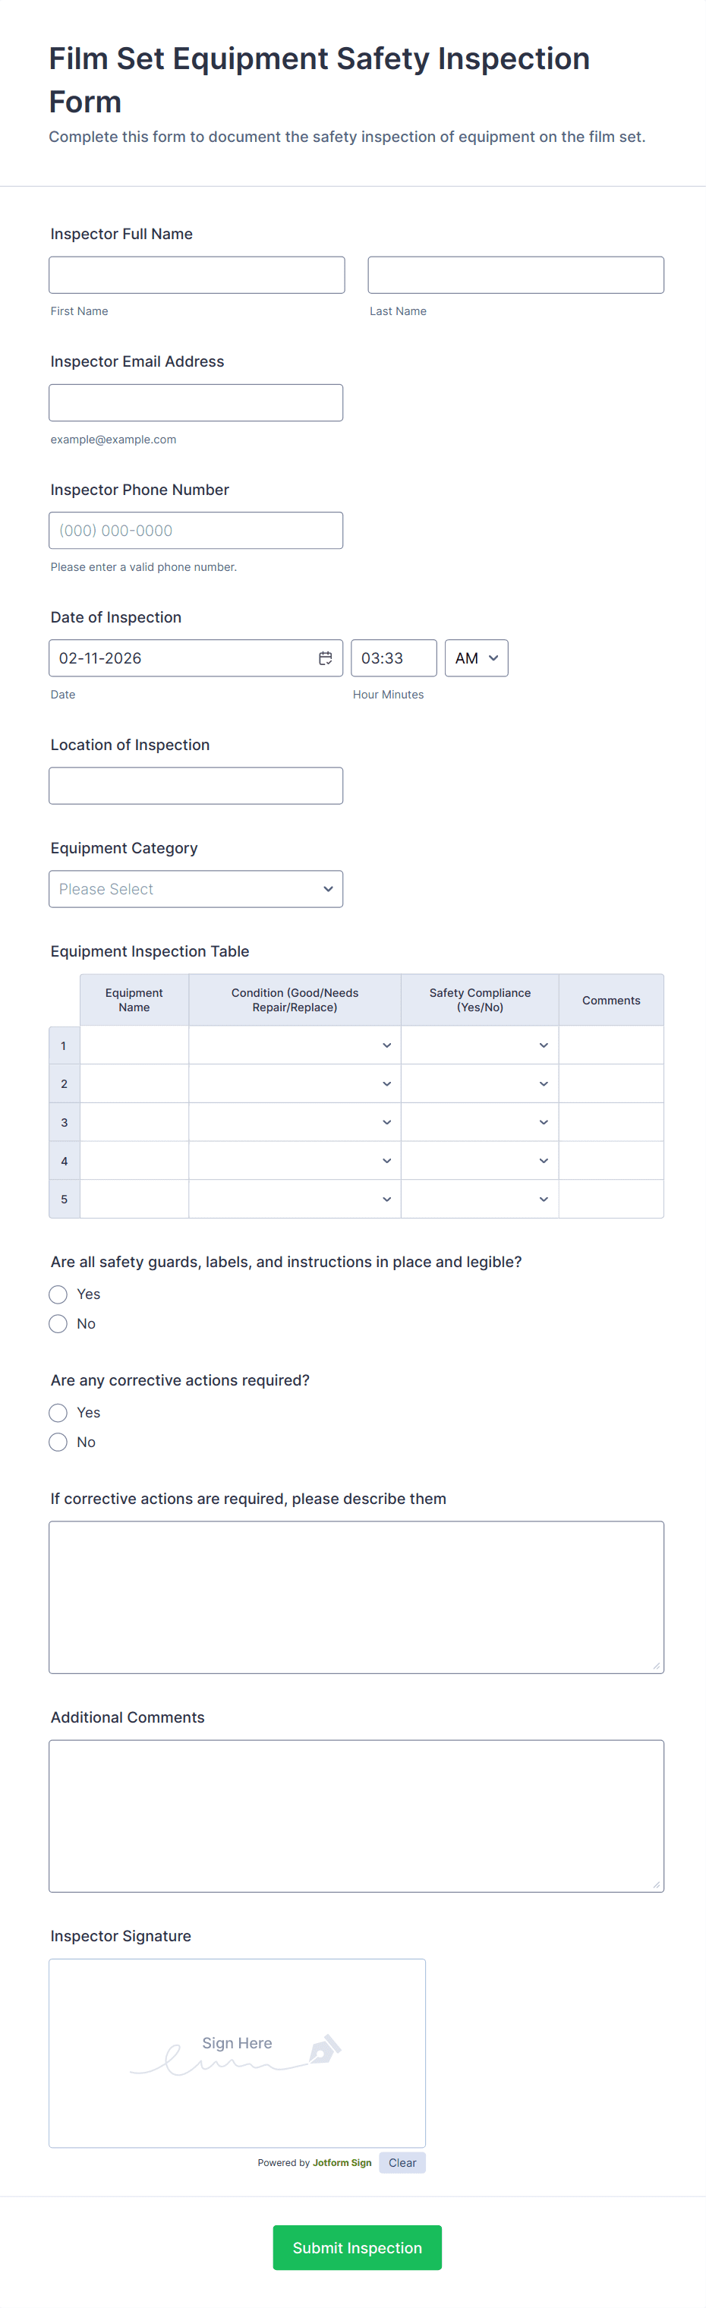Screen dimensions: 706x2308
Task: Select Yes for safety guards question
Action: tap(58, 1294)
